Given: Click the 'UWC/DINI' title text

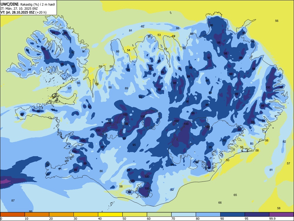Looking at the screenshot, I should [9, 4].
